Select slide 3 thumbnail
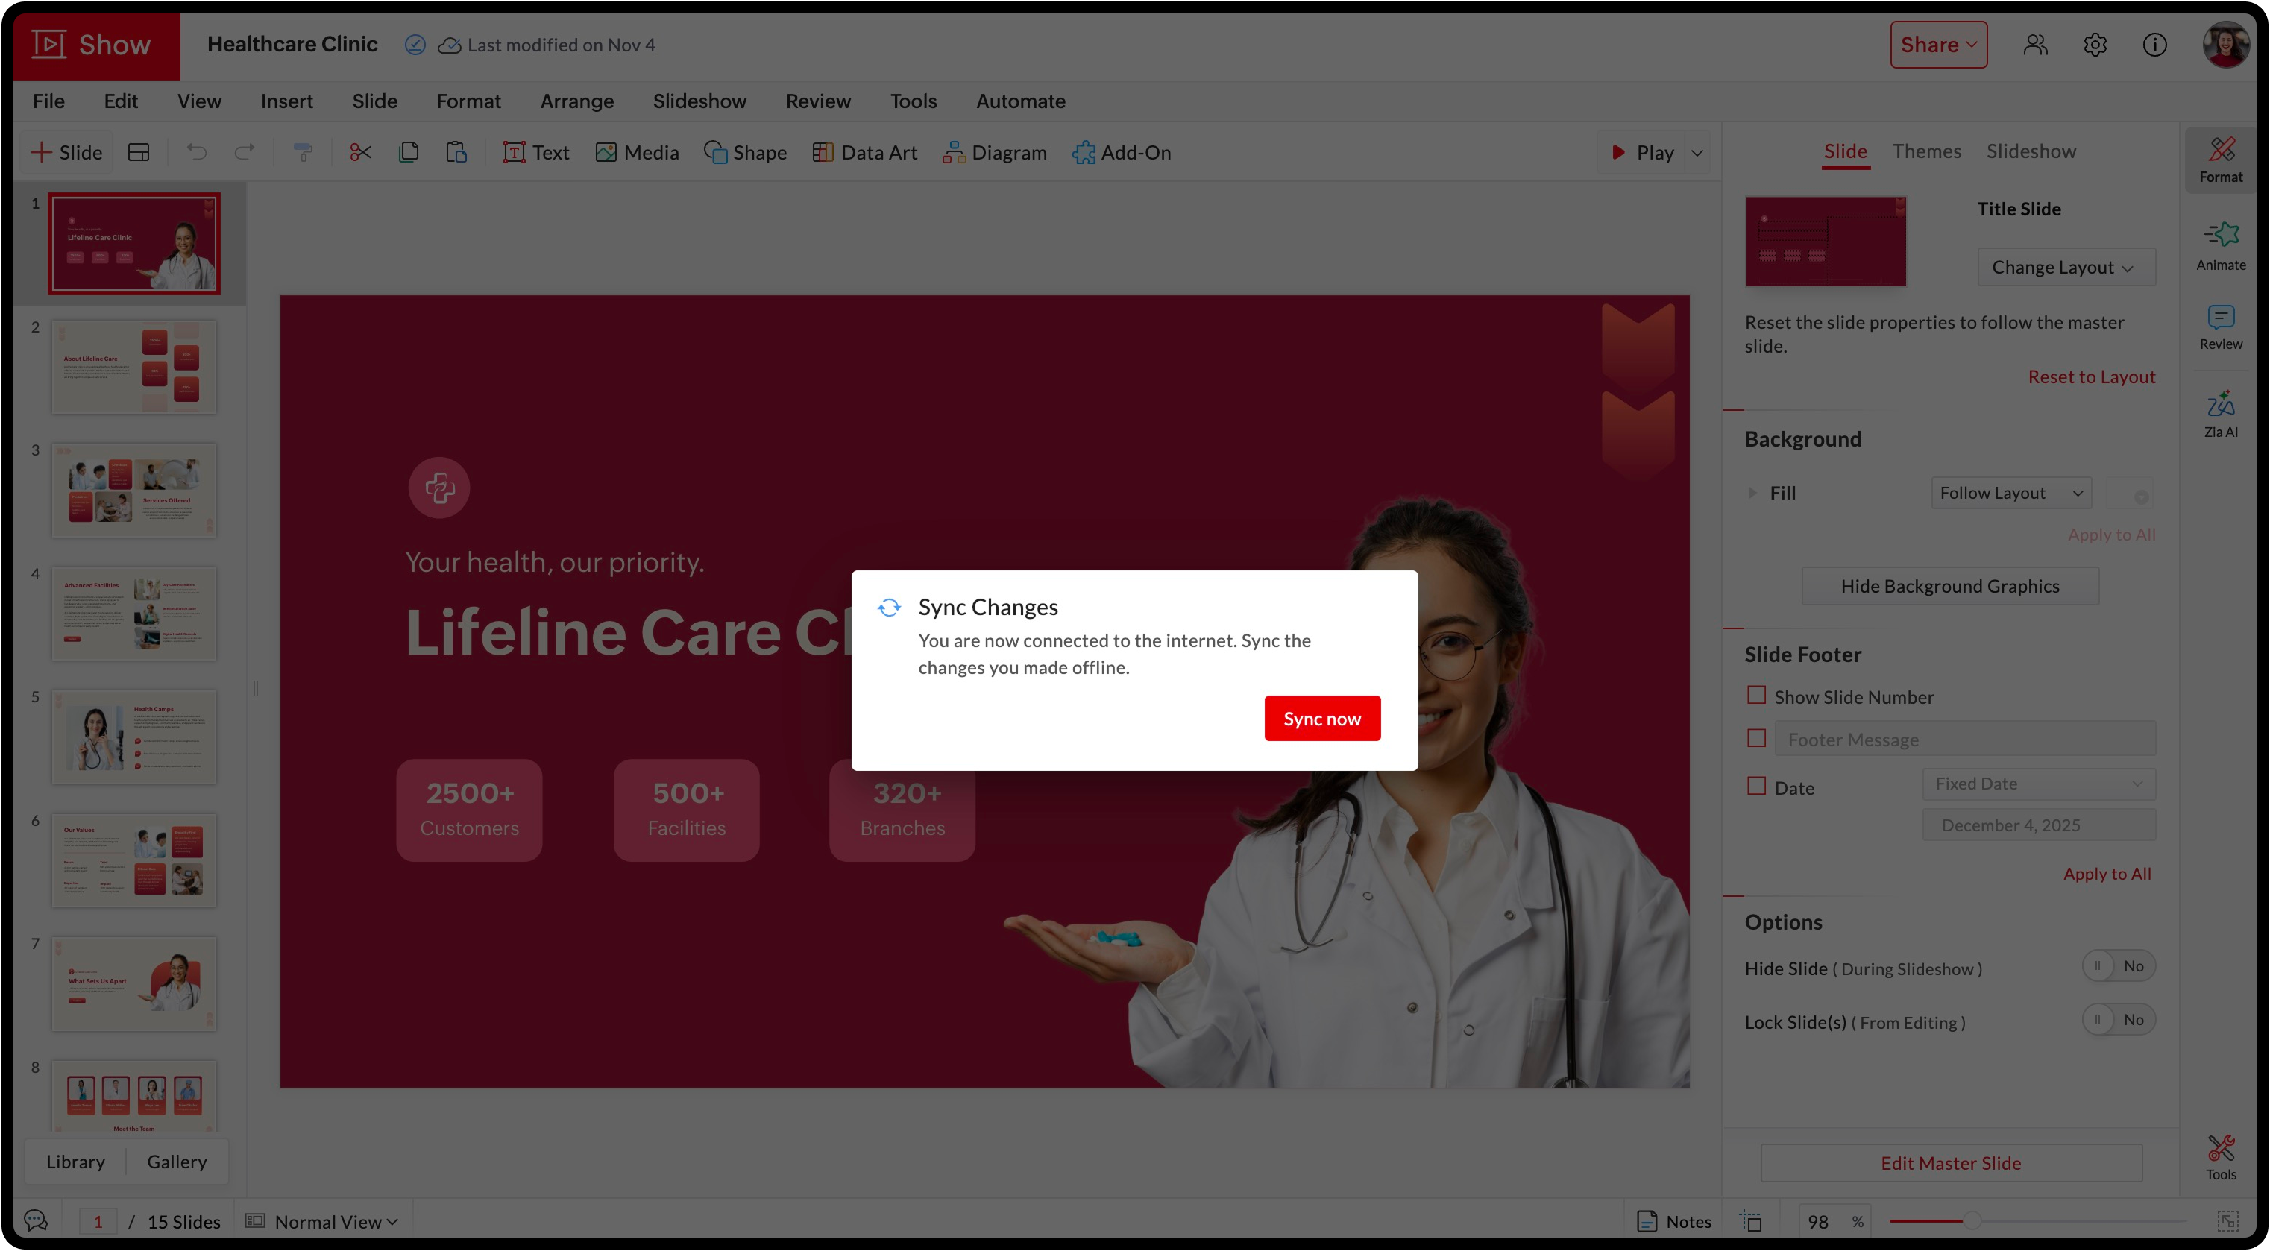Viewport: 2270px width, 1251px height. click(x=134, y=490)
